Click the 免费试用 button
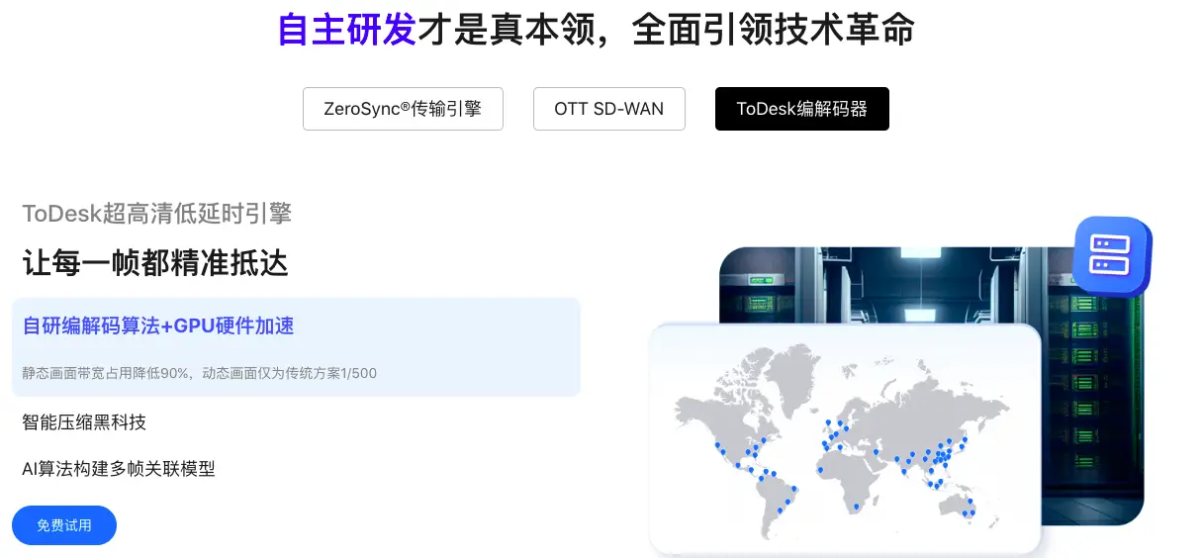Image resolution: width=1201 pixels, height=558 pixels. click(x=64, y=525)
